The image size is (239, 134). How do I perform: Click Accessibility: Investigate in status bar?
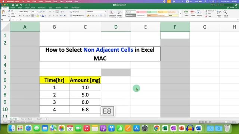click(x=24, y=122)
